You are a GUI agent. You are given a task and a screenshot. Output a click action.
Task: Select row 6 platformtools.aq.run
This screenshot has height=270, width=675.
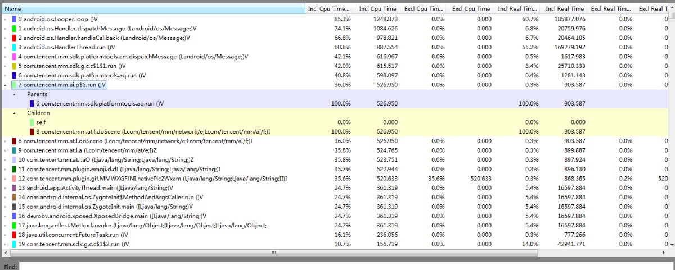tap(334, 75)
